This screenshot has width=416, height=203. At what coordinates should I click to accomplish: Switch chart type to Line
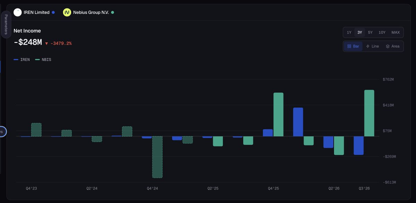373,46
